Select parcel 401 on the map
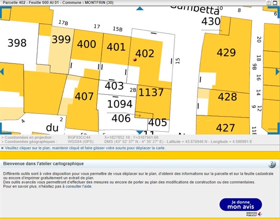Screen dimensions: 280x219 116,47
